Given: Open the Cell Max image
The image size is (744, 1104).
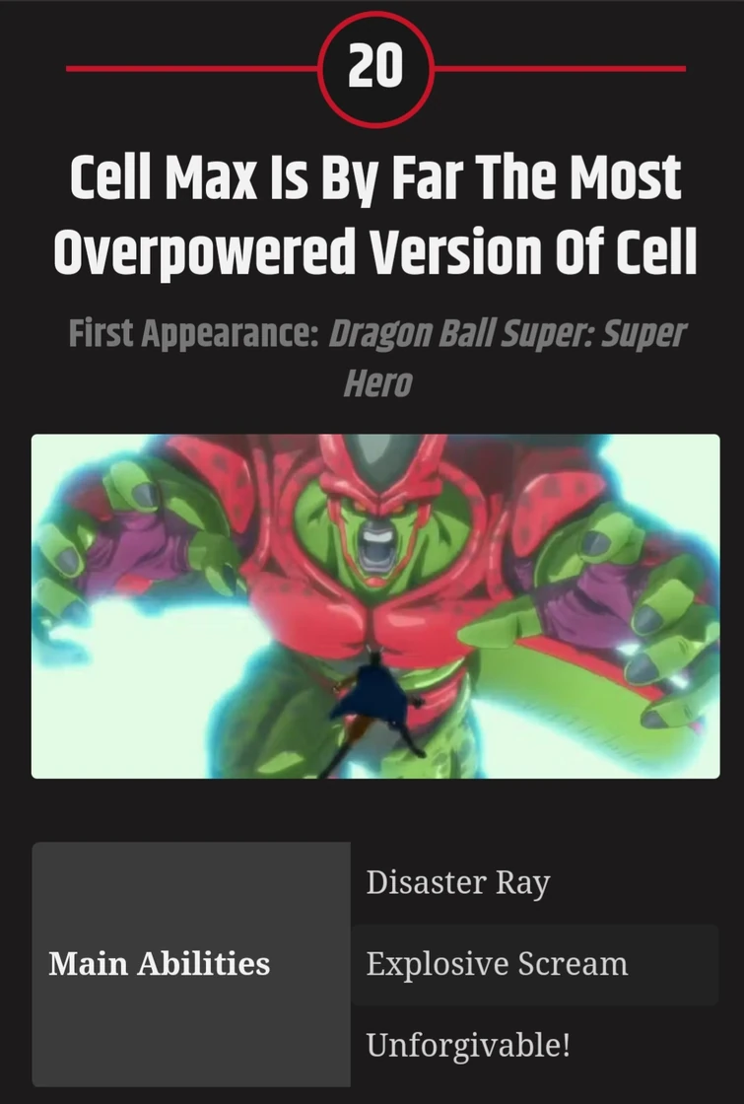Looking at the screenshot, I should [375, 606].
